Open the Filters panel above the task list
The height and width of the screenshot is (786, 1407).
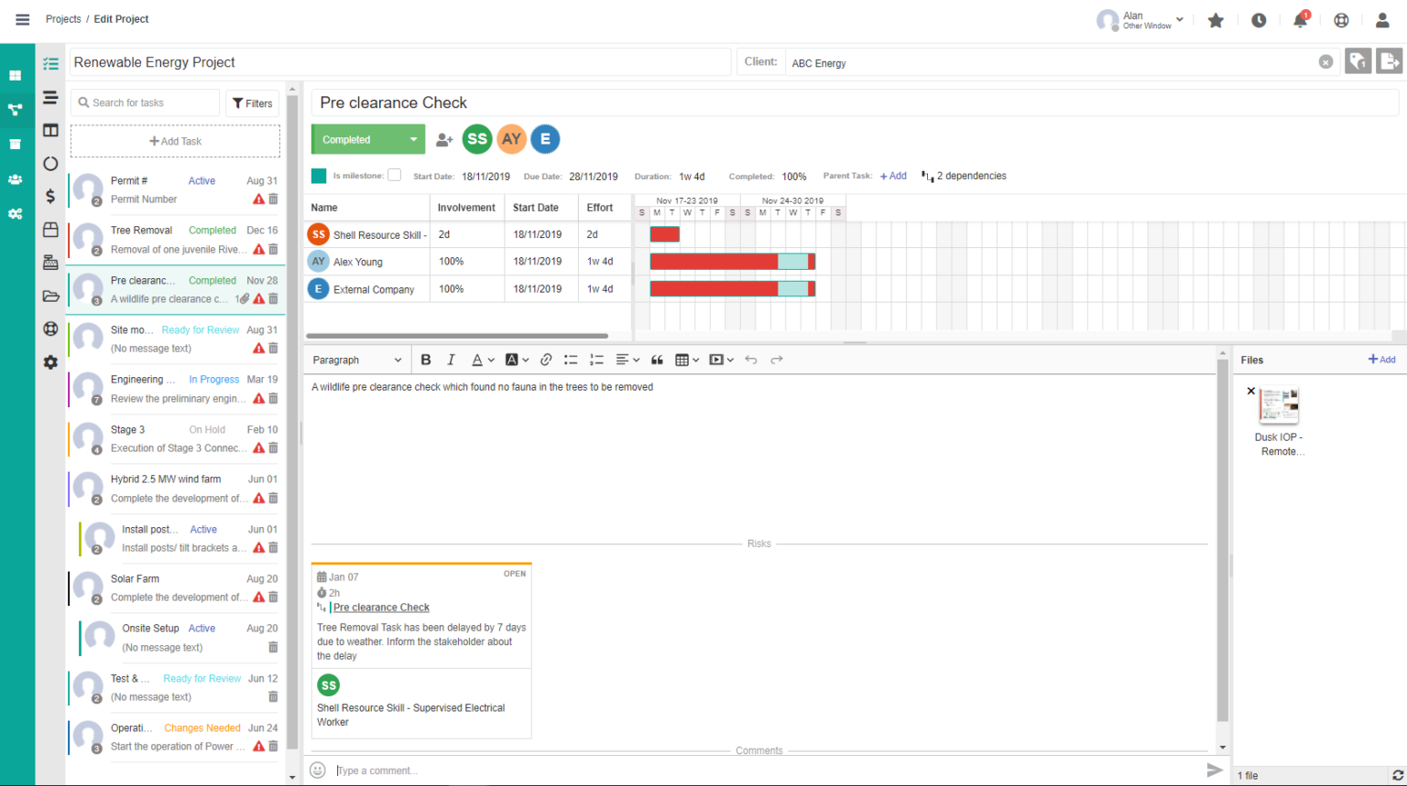pyautogui.click(x=252, y=102)
